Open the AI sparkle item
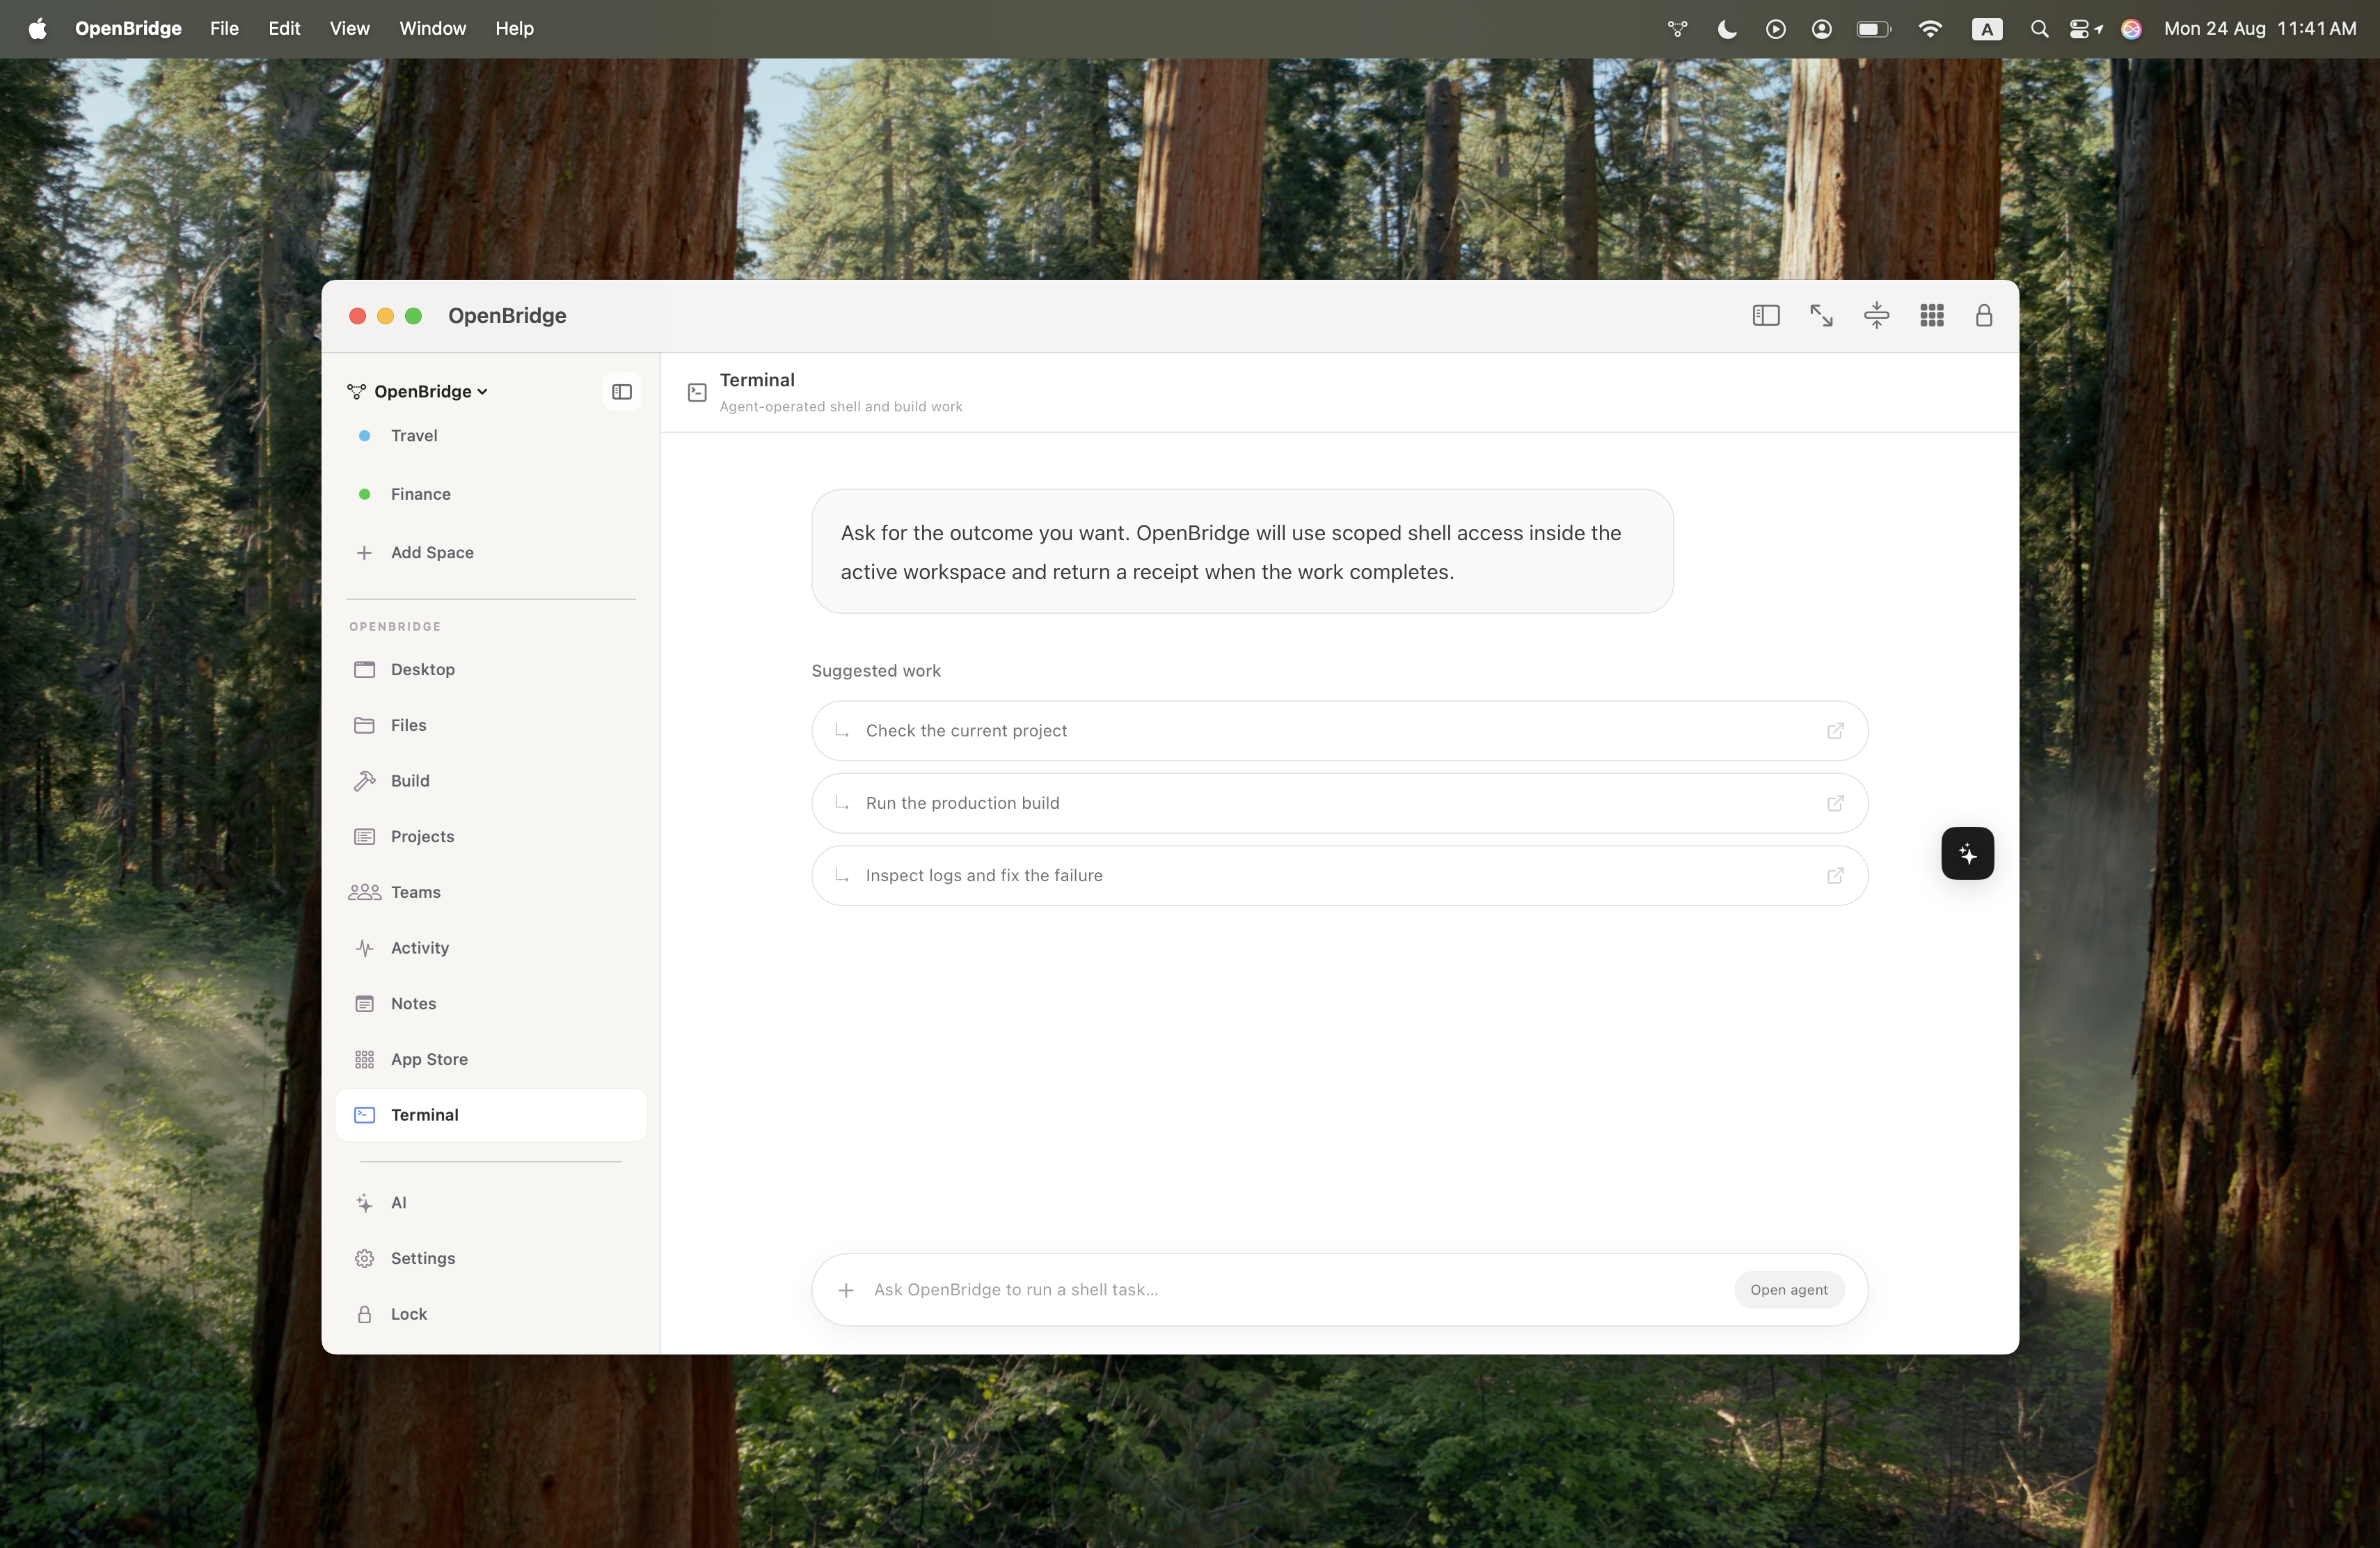The width and height of the screenshot is (2380, 1548). 490,1203
